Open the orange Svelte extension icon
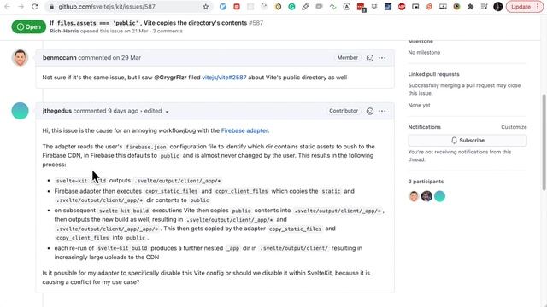 tap(429, 7)
